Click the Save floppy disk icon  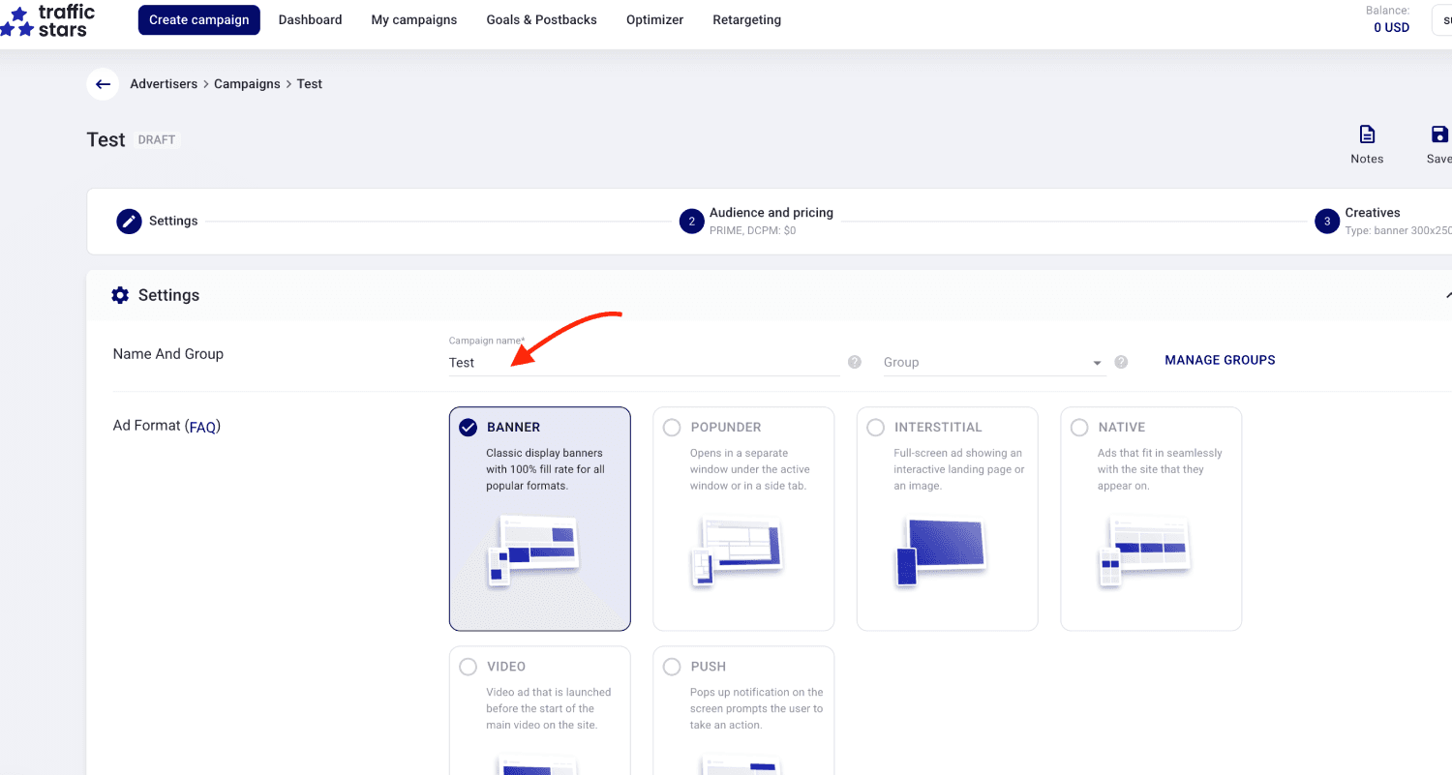click(1439, 134)
